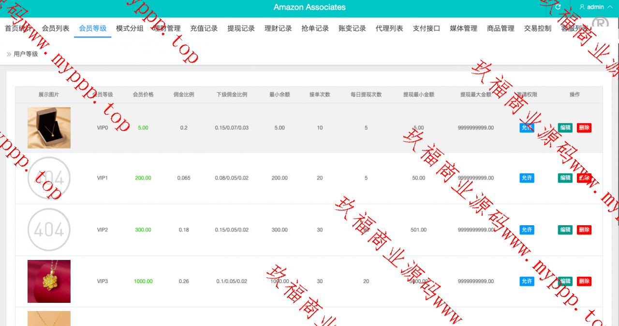The image size is (619, 326).
Task: Toggle the 允许 invite permission for VIP1
Action: pos(527,178)
